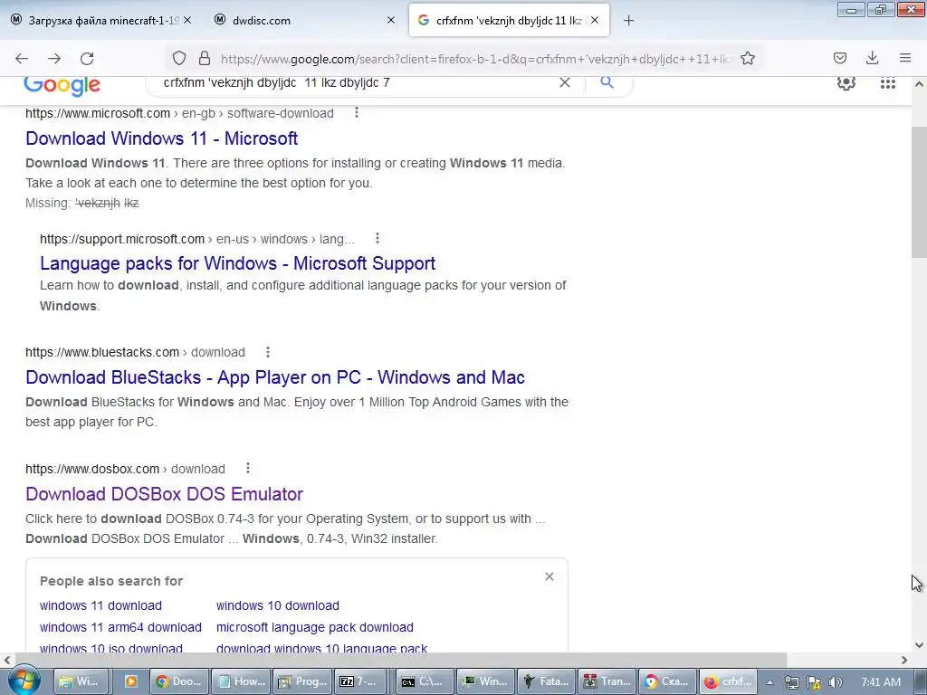Click the horizontal scrollbar thumb
Viewport: 927px width, 695px height.
tap(401, 660)
